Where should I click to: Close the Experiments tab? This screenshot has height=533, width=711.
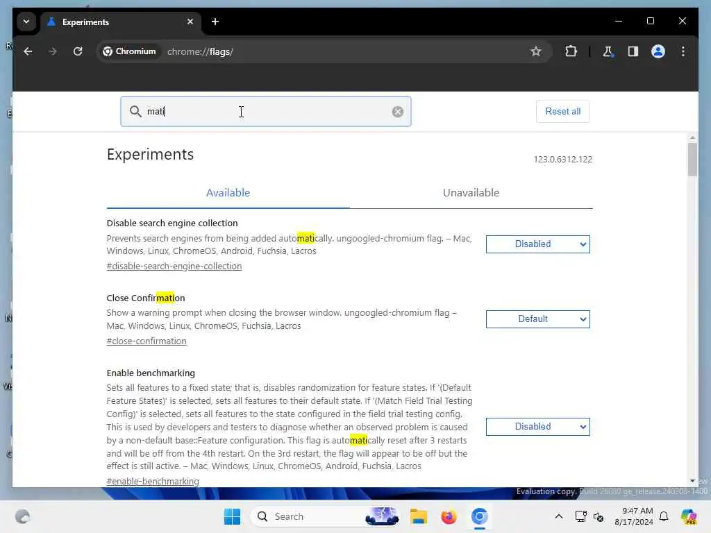[190, 22]
